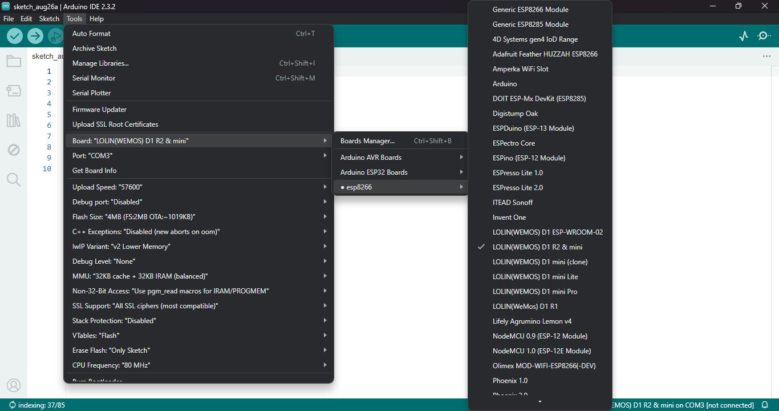The image size is (779, 411).
Task: Expand Stack Protection Disabled submenu
Action: (198, 321)
